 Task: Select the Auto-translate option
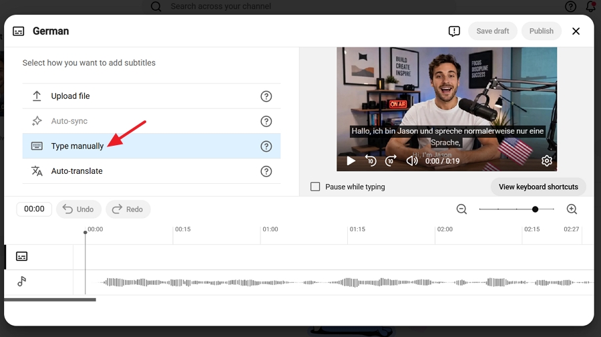coord(152,171)
